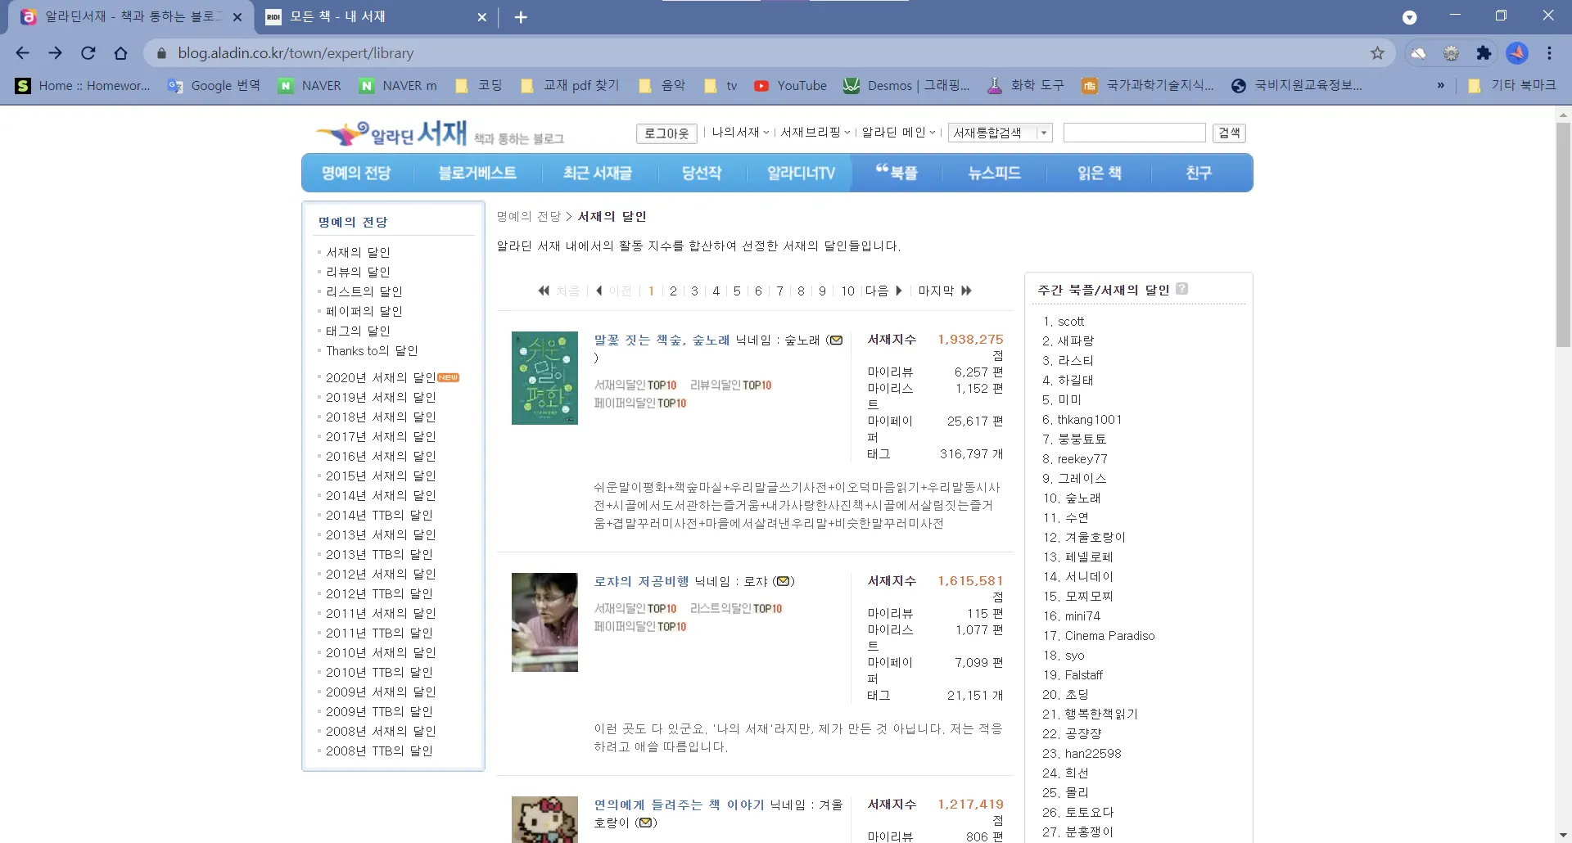This screenshot has width=1572, height=843.
Task: Click the search text field
Action: (x=1134, y=133)
